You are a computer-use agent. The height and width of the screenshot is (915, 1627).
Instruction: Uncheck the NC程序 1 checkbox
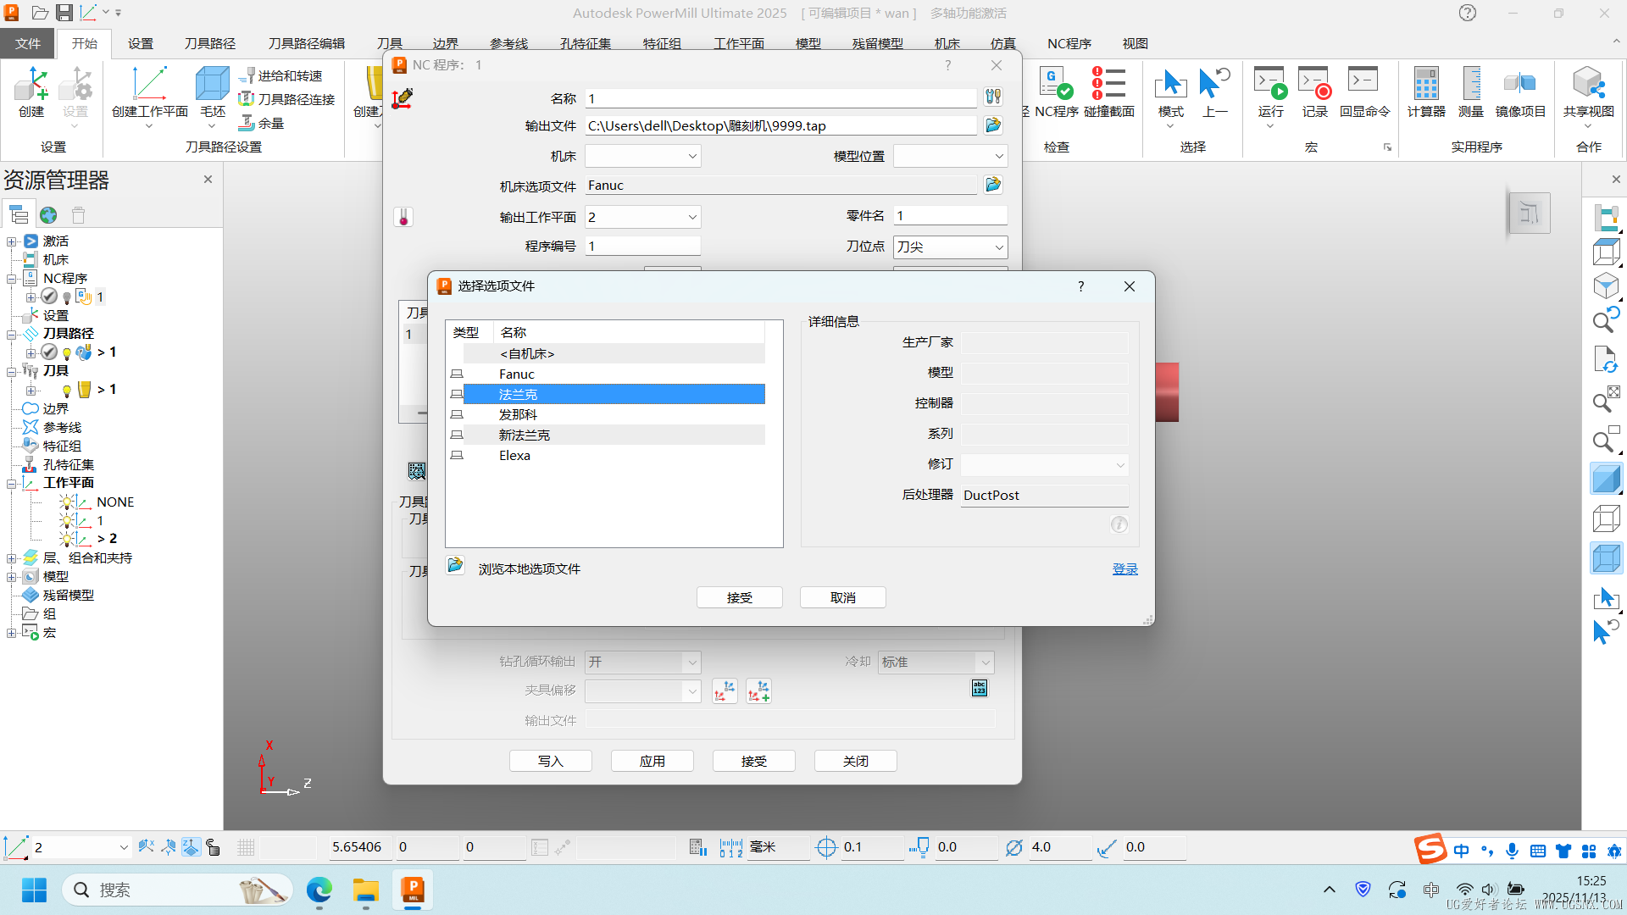[48, 297]
